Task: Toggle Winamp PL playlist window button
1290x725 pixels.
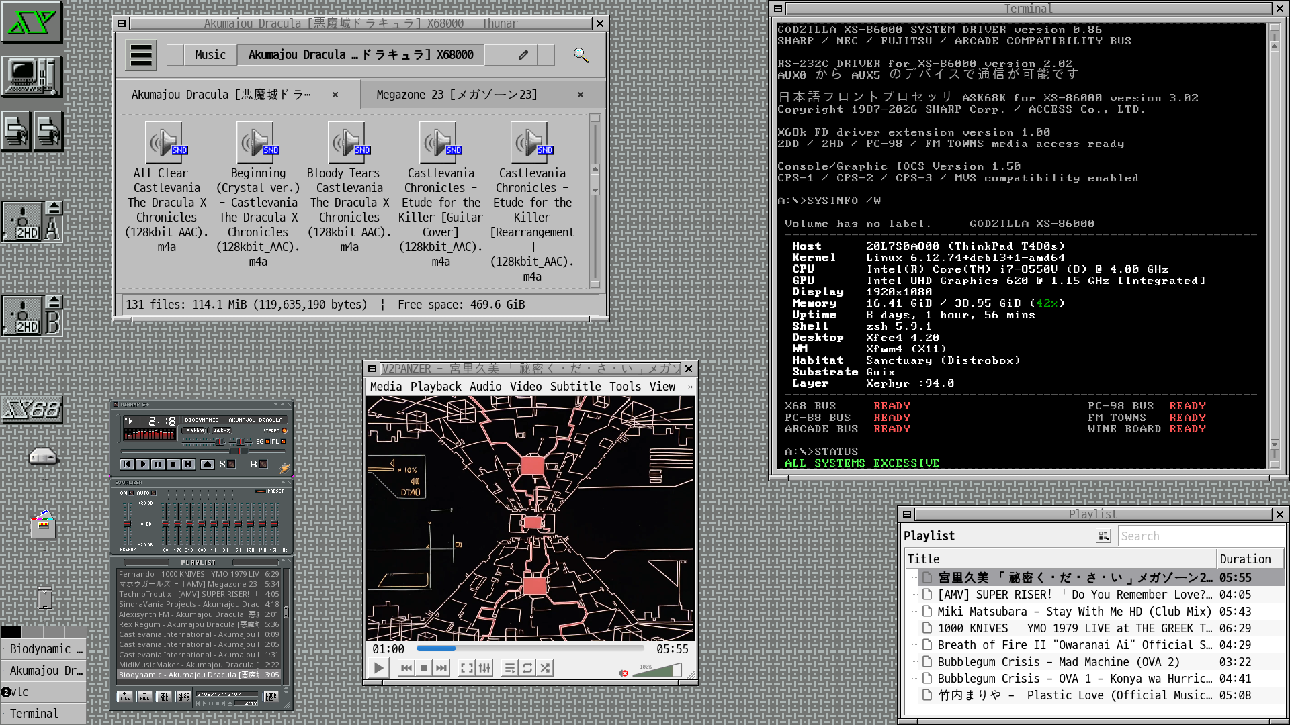Action: [x=279, y=441]
